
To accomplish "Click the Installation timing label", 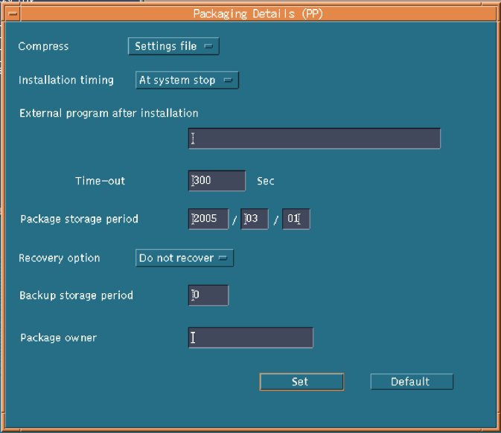I will (66, 80).
